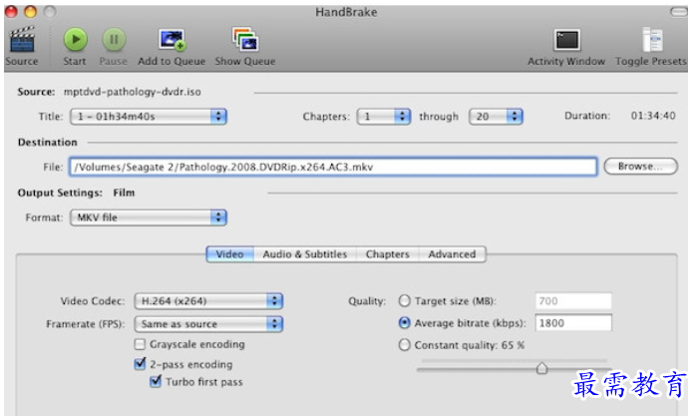Open the Activity Window icon
695x416 pixels.
coord(567,40)
